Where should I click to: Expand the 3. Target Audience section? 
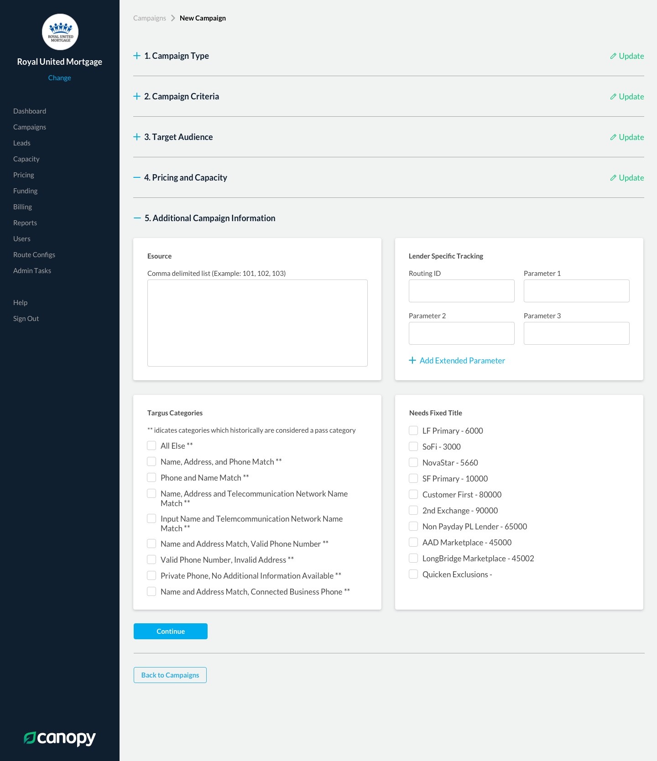click(137, 137)
